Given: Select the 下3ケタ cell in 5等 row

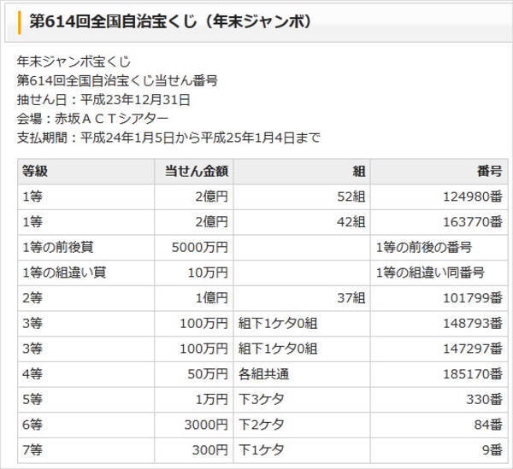Looking at the screenshot, I should coord(261,399).
